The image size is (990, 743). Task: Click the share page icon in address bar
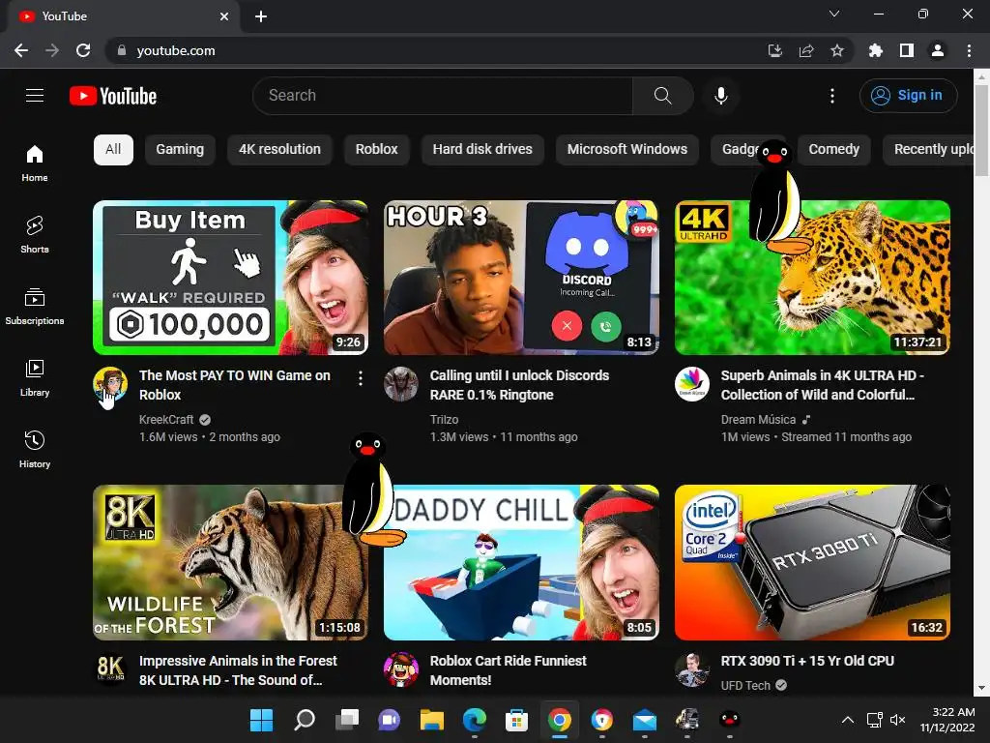[805, 50]
